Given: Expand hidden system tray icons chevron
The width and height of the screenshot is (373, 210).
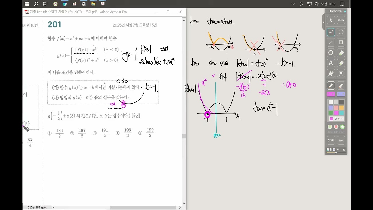Looking at the screenshot, I should (x=293, y=4).
